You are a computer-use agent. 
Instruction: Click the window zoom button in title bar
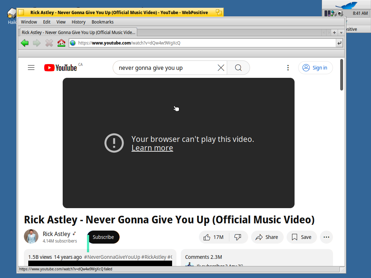(218, 12)
